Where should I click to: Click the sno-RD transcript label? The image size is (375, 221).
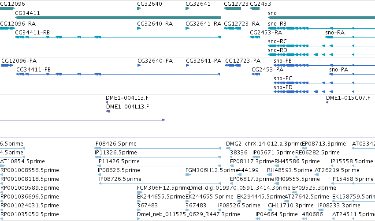coord(278,50)
